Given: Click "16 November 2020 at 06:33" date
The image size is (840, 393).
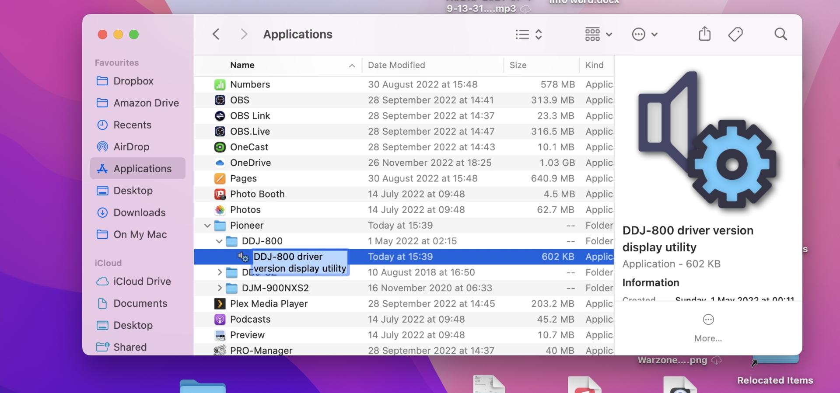Looking at the screenshot, I should click(430, 288).
